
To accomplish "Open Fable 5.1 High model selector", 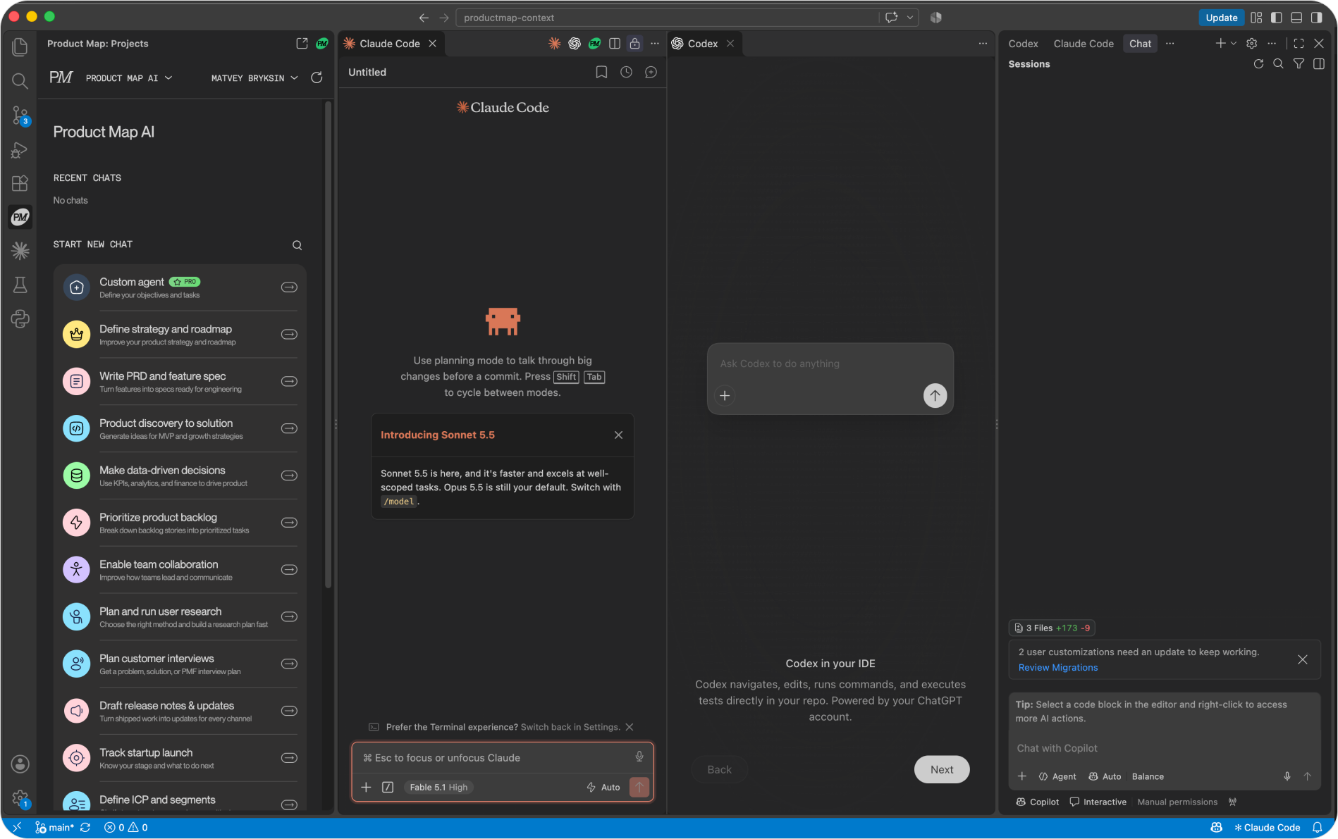I will (x=438, y=788).
